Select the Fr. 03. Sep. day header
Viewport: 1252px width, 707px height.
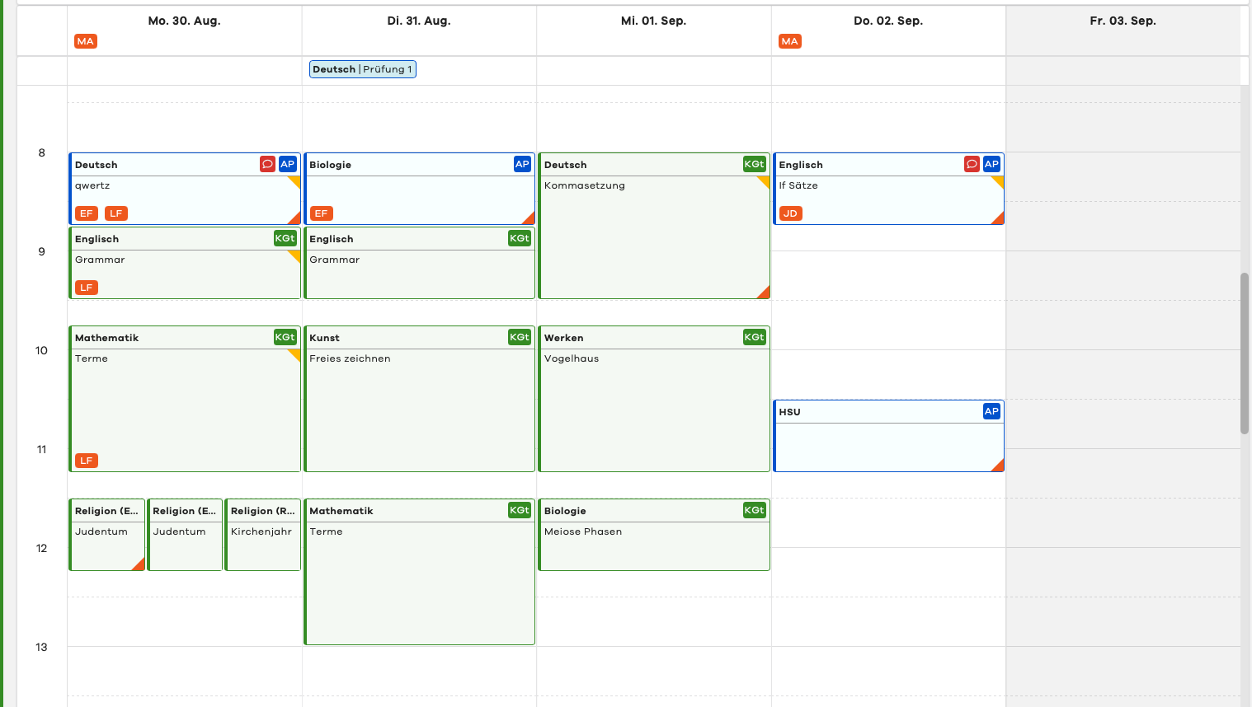[x=1123, y=21]
